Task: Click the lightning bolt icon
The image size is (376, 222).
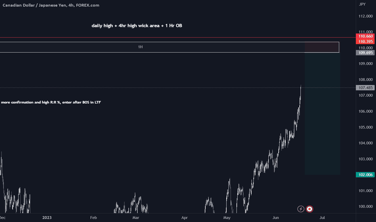Action: pyautogui.click(x=301, y=209)
